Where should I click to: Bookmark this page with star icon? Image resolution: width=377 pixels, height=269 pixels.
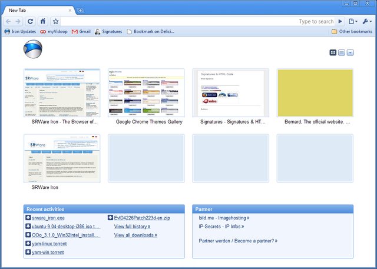(55, 22)
